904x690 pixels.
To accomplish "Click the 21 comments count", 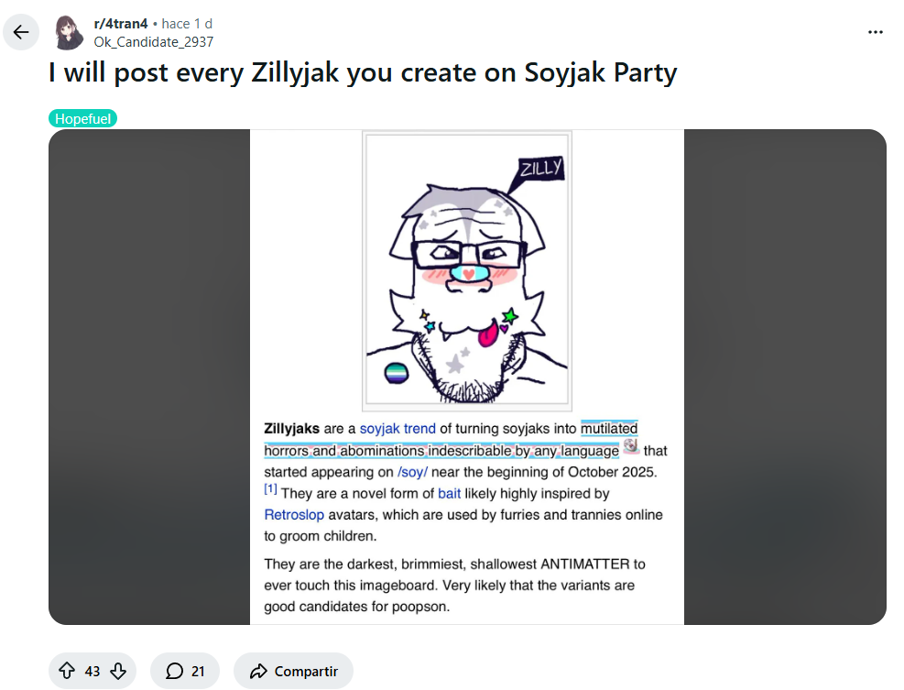I will click(x=198, y=672).
